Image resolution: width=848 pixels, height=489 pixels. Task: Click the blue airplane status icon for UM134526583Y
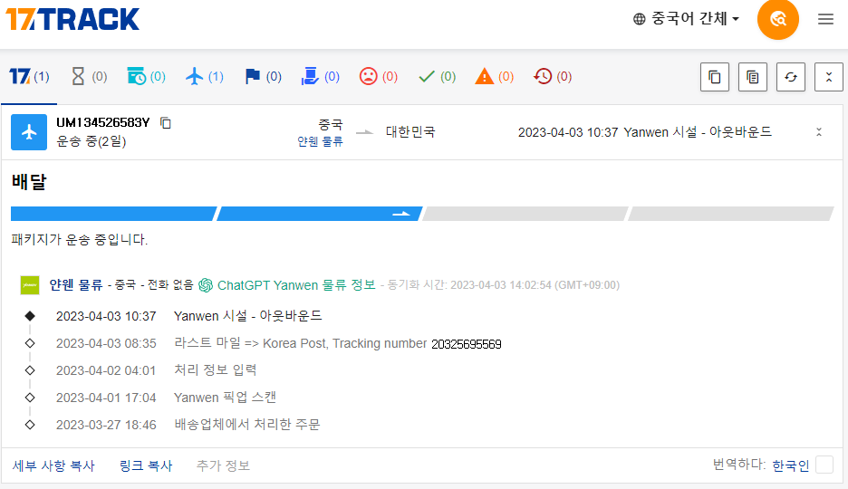coord(29,132)
